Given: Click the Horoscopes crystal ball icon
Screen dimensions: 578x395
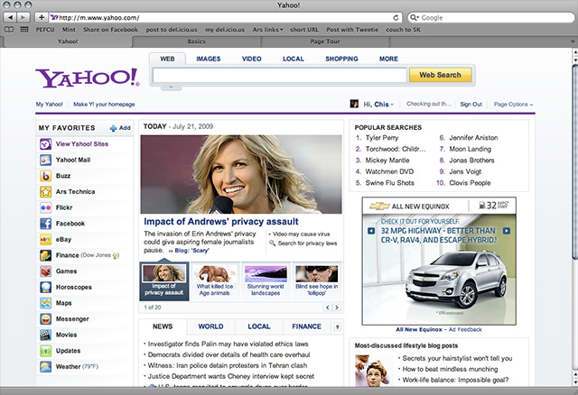Looking at the screenshot, I should (x=46, y=287).
